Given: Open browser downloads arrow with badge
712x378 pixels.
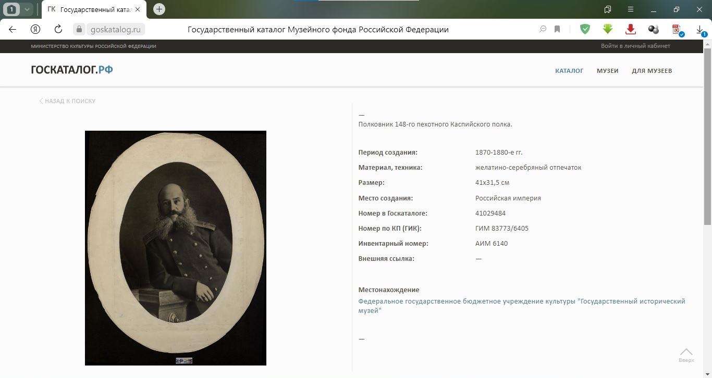Looking at the screenshot, I should point(700,30).
